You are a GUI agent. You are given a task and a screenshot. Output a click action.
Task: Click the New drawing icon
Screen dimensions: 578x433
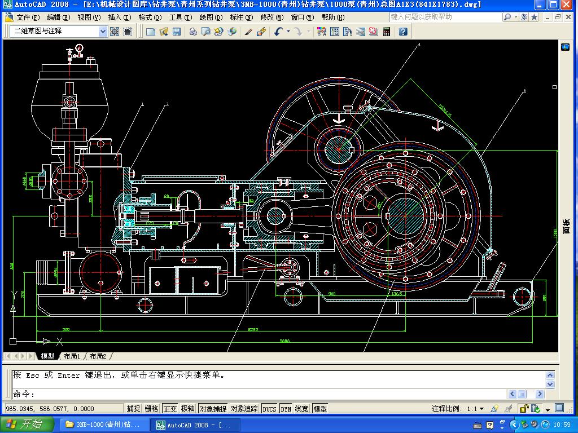(150, 32)
